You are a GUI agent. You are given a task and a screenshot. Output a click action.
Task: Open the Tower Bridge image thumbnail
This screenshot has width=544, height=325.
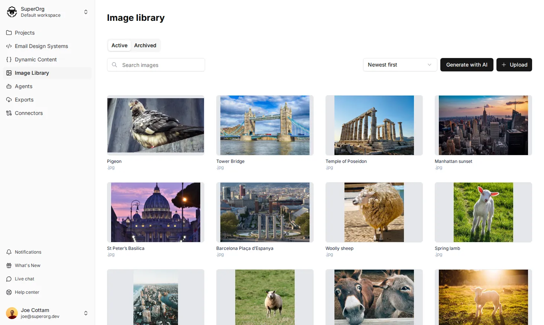tap(265, 125)
